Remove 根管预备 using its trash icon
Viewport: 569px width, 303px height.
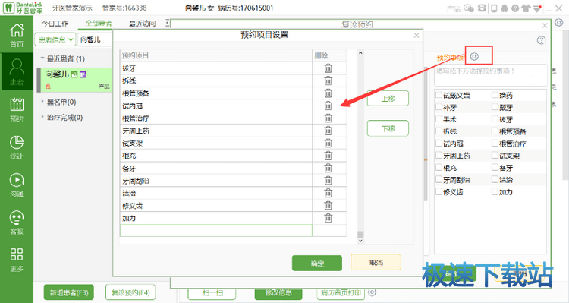coord(328,93)
